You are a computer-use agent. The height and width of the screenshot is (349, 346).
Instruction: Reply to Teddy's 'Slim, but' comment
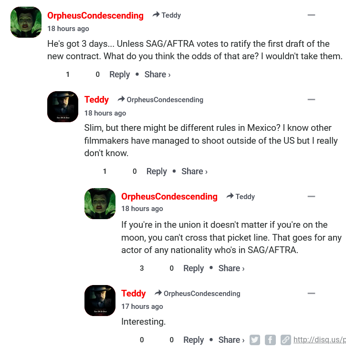(x=157, y=171)
